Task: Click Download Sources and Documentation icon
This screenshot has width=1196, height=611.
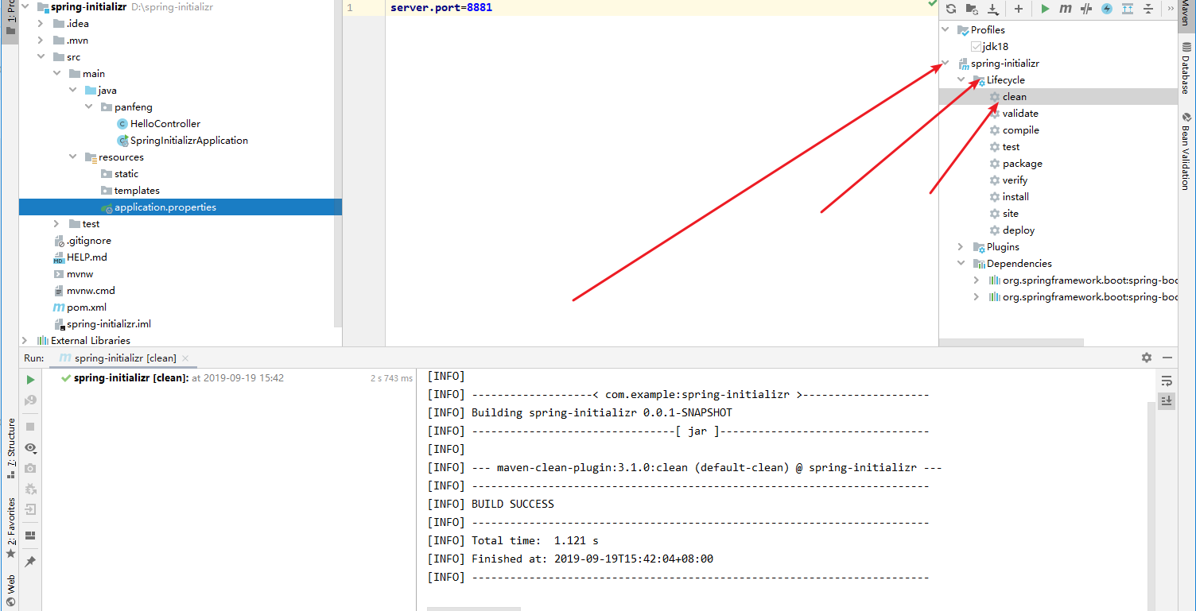Action: click(993, 9)
